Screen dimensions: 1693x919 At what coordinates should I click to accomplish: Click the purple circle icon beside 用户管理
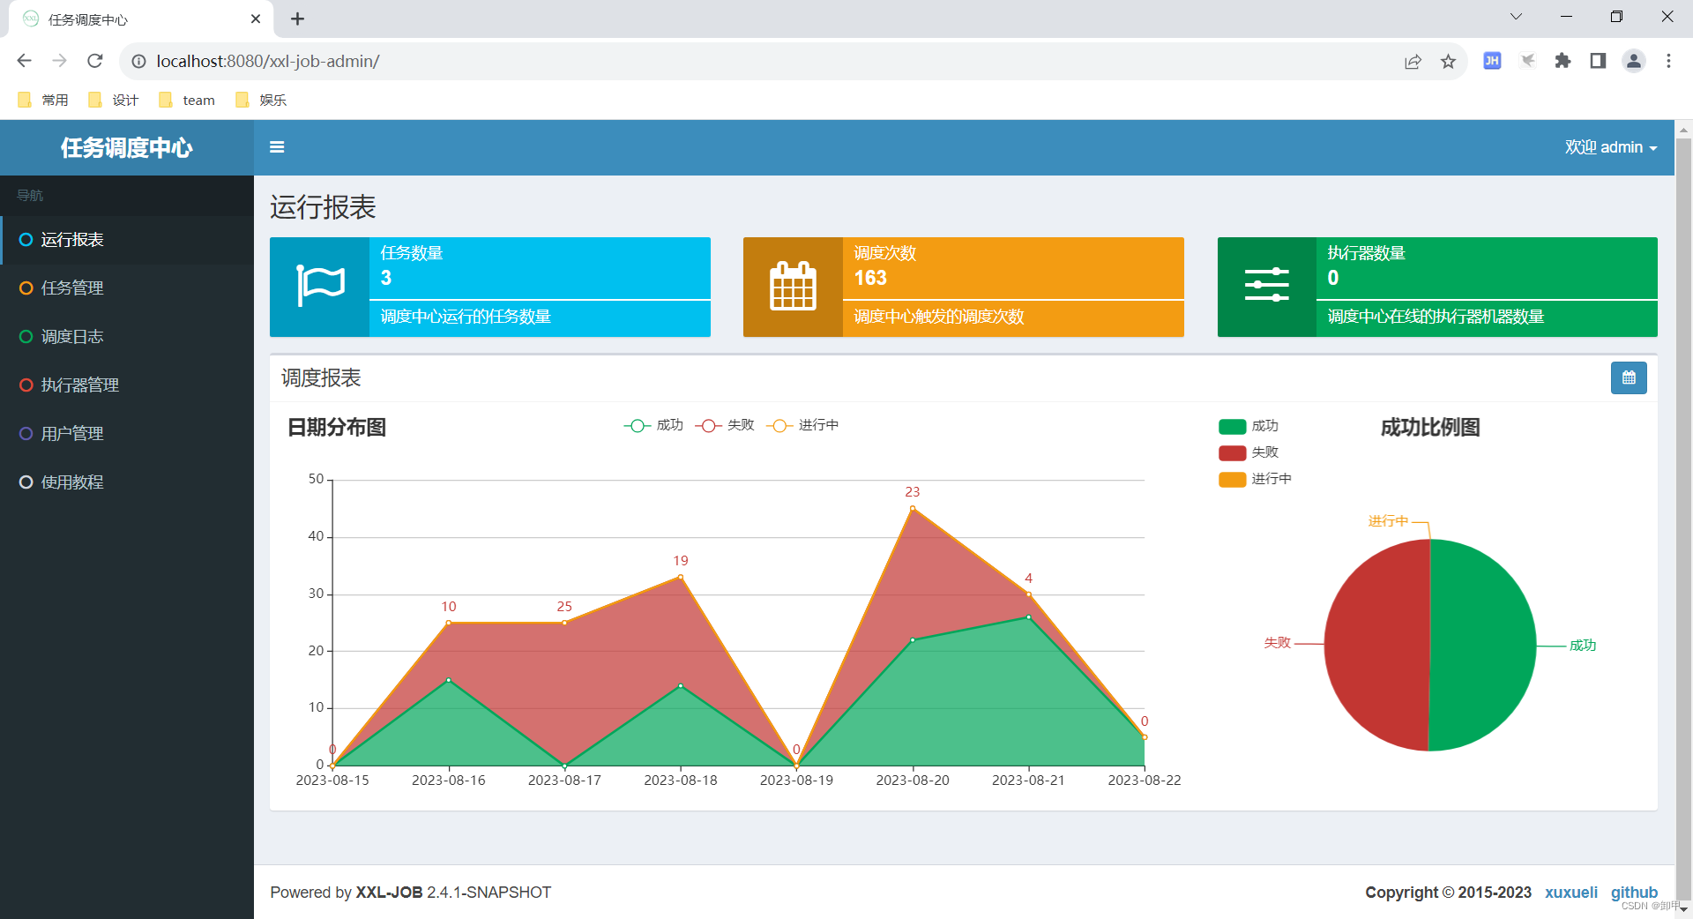coord(26,434)
